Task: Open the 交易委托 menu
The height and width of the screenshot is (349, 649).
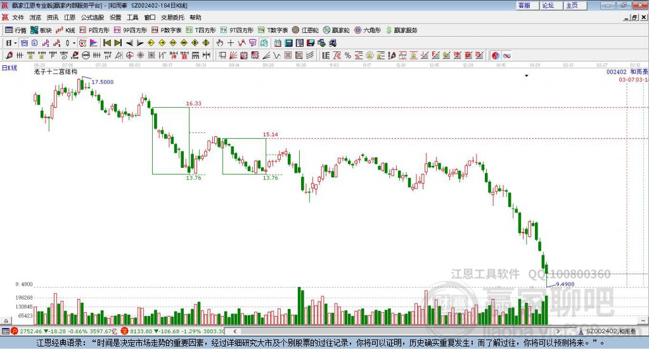Action: 172,17
